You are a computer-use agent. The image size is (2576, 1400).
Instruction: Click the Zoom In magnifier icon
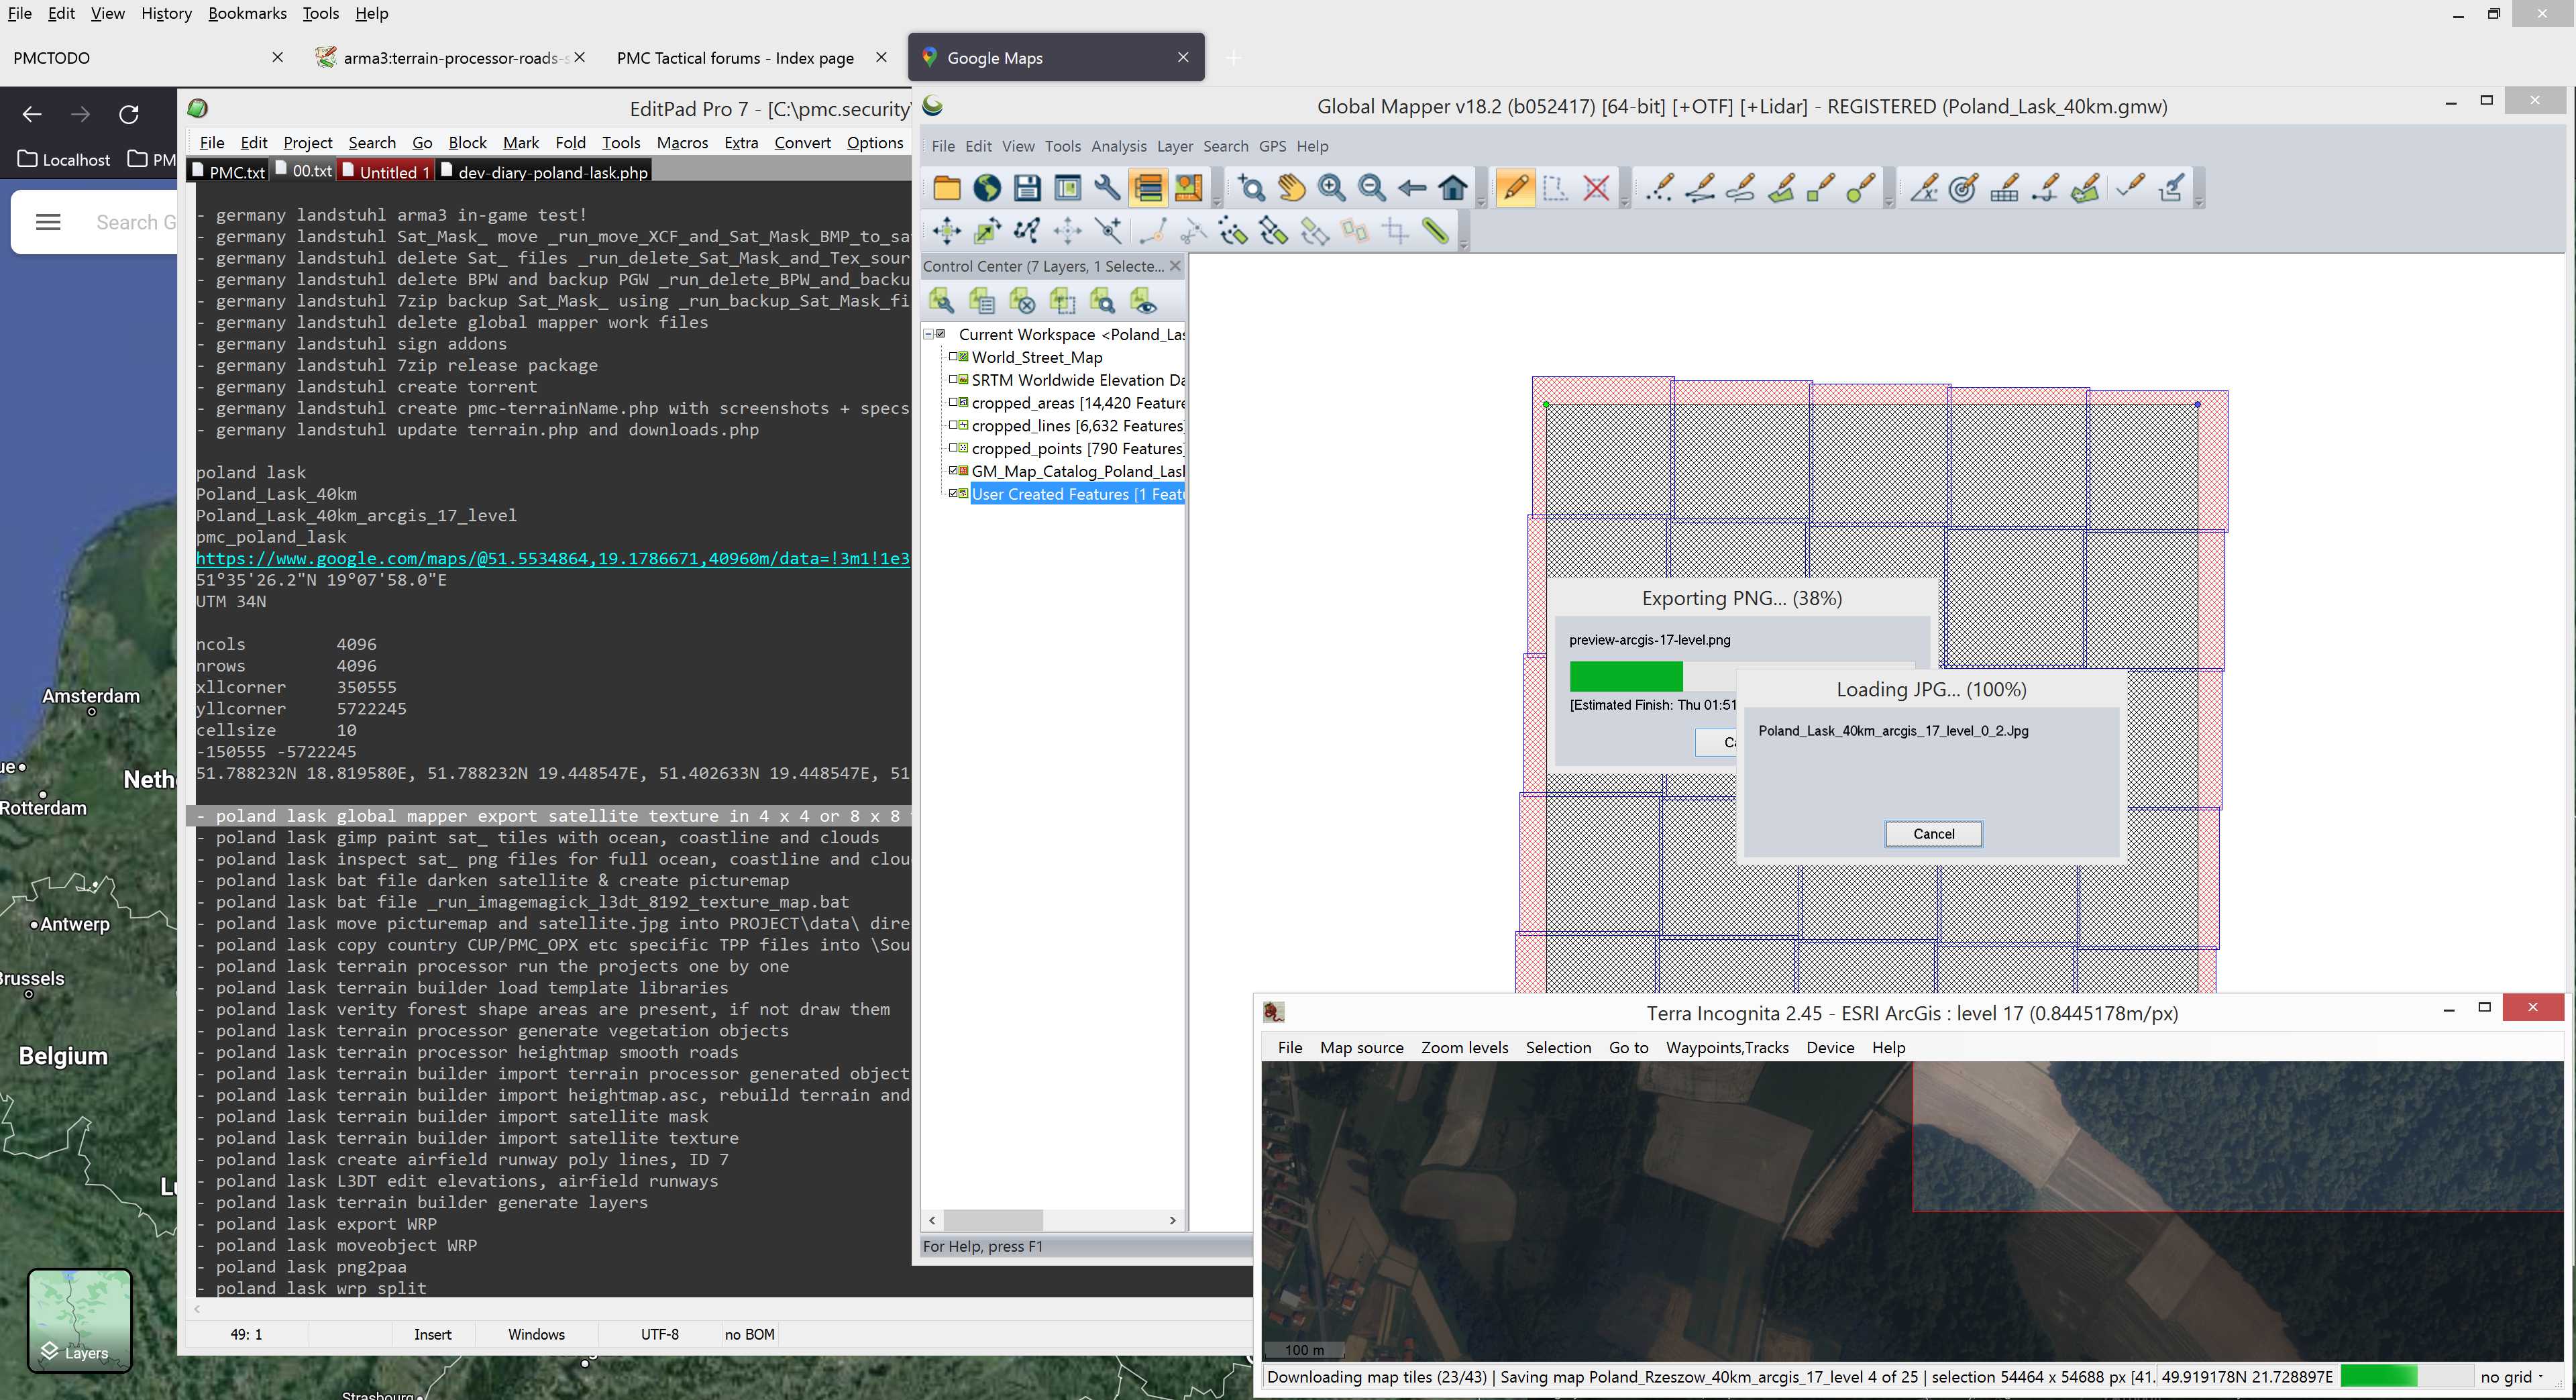[x=1331, y=188]
